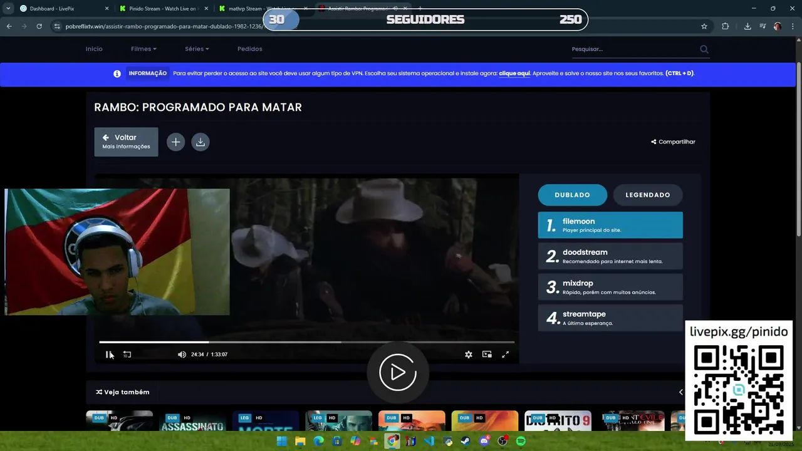Select streamtape player source
The height and width of the screenshot is (451, 802).
(x=610, y=318)
